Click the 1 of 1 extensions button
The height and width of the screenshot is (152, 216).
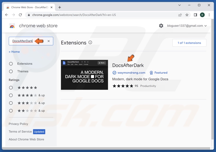tap(189, 43)
